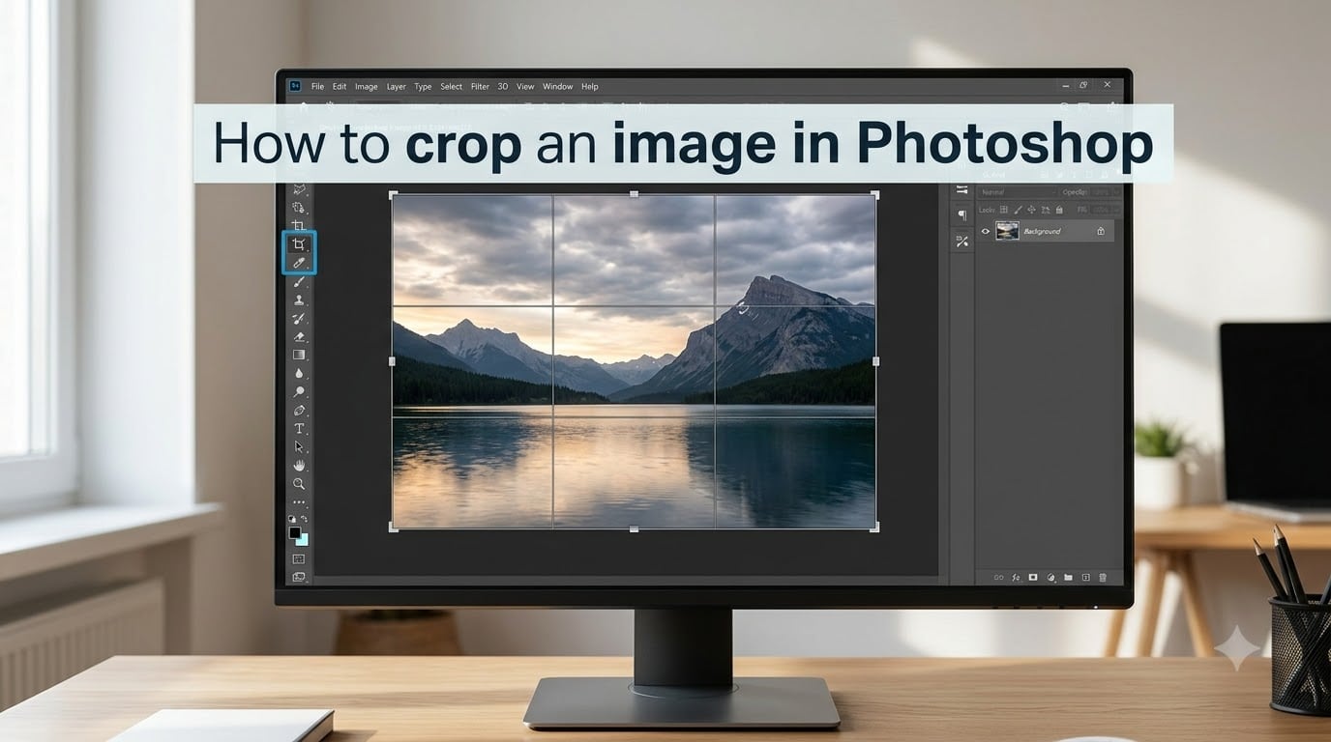Image resolution: width=1331 pixels, height=742 pixels.
Task: Open the Type menu
Action: click(x=423, y=87)
